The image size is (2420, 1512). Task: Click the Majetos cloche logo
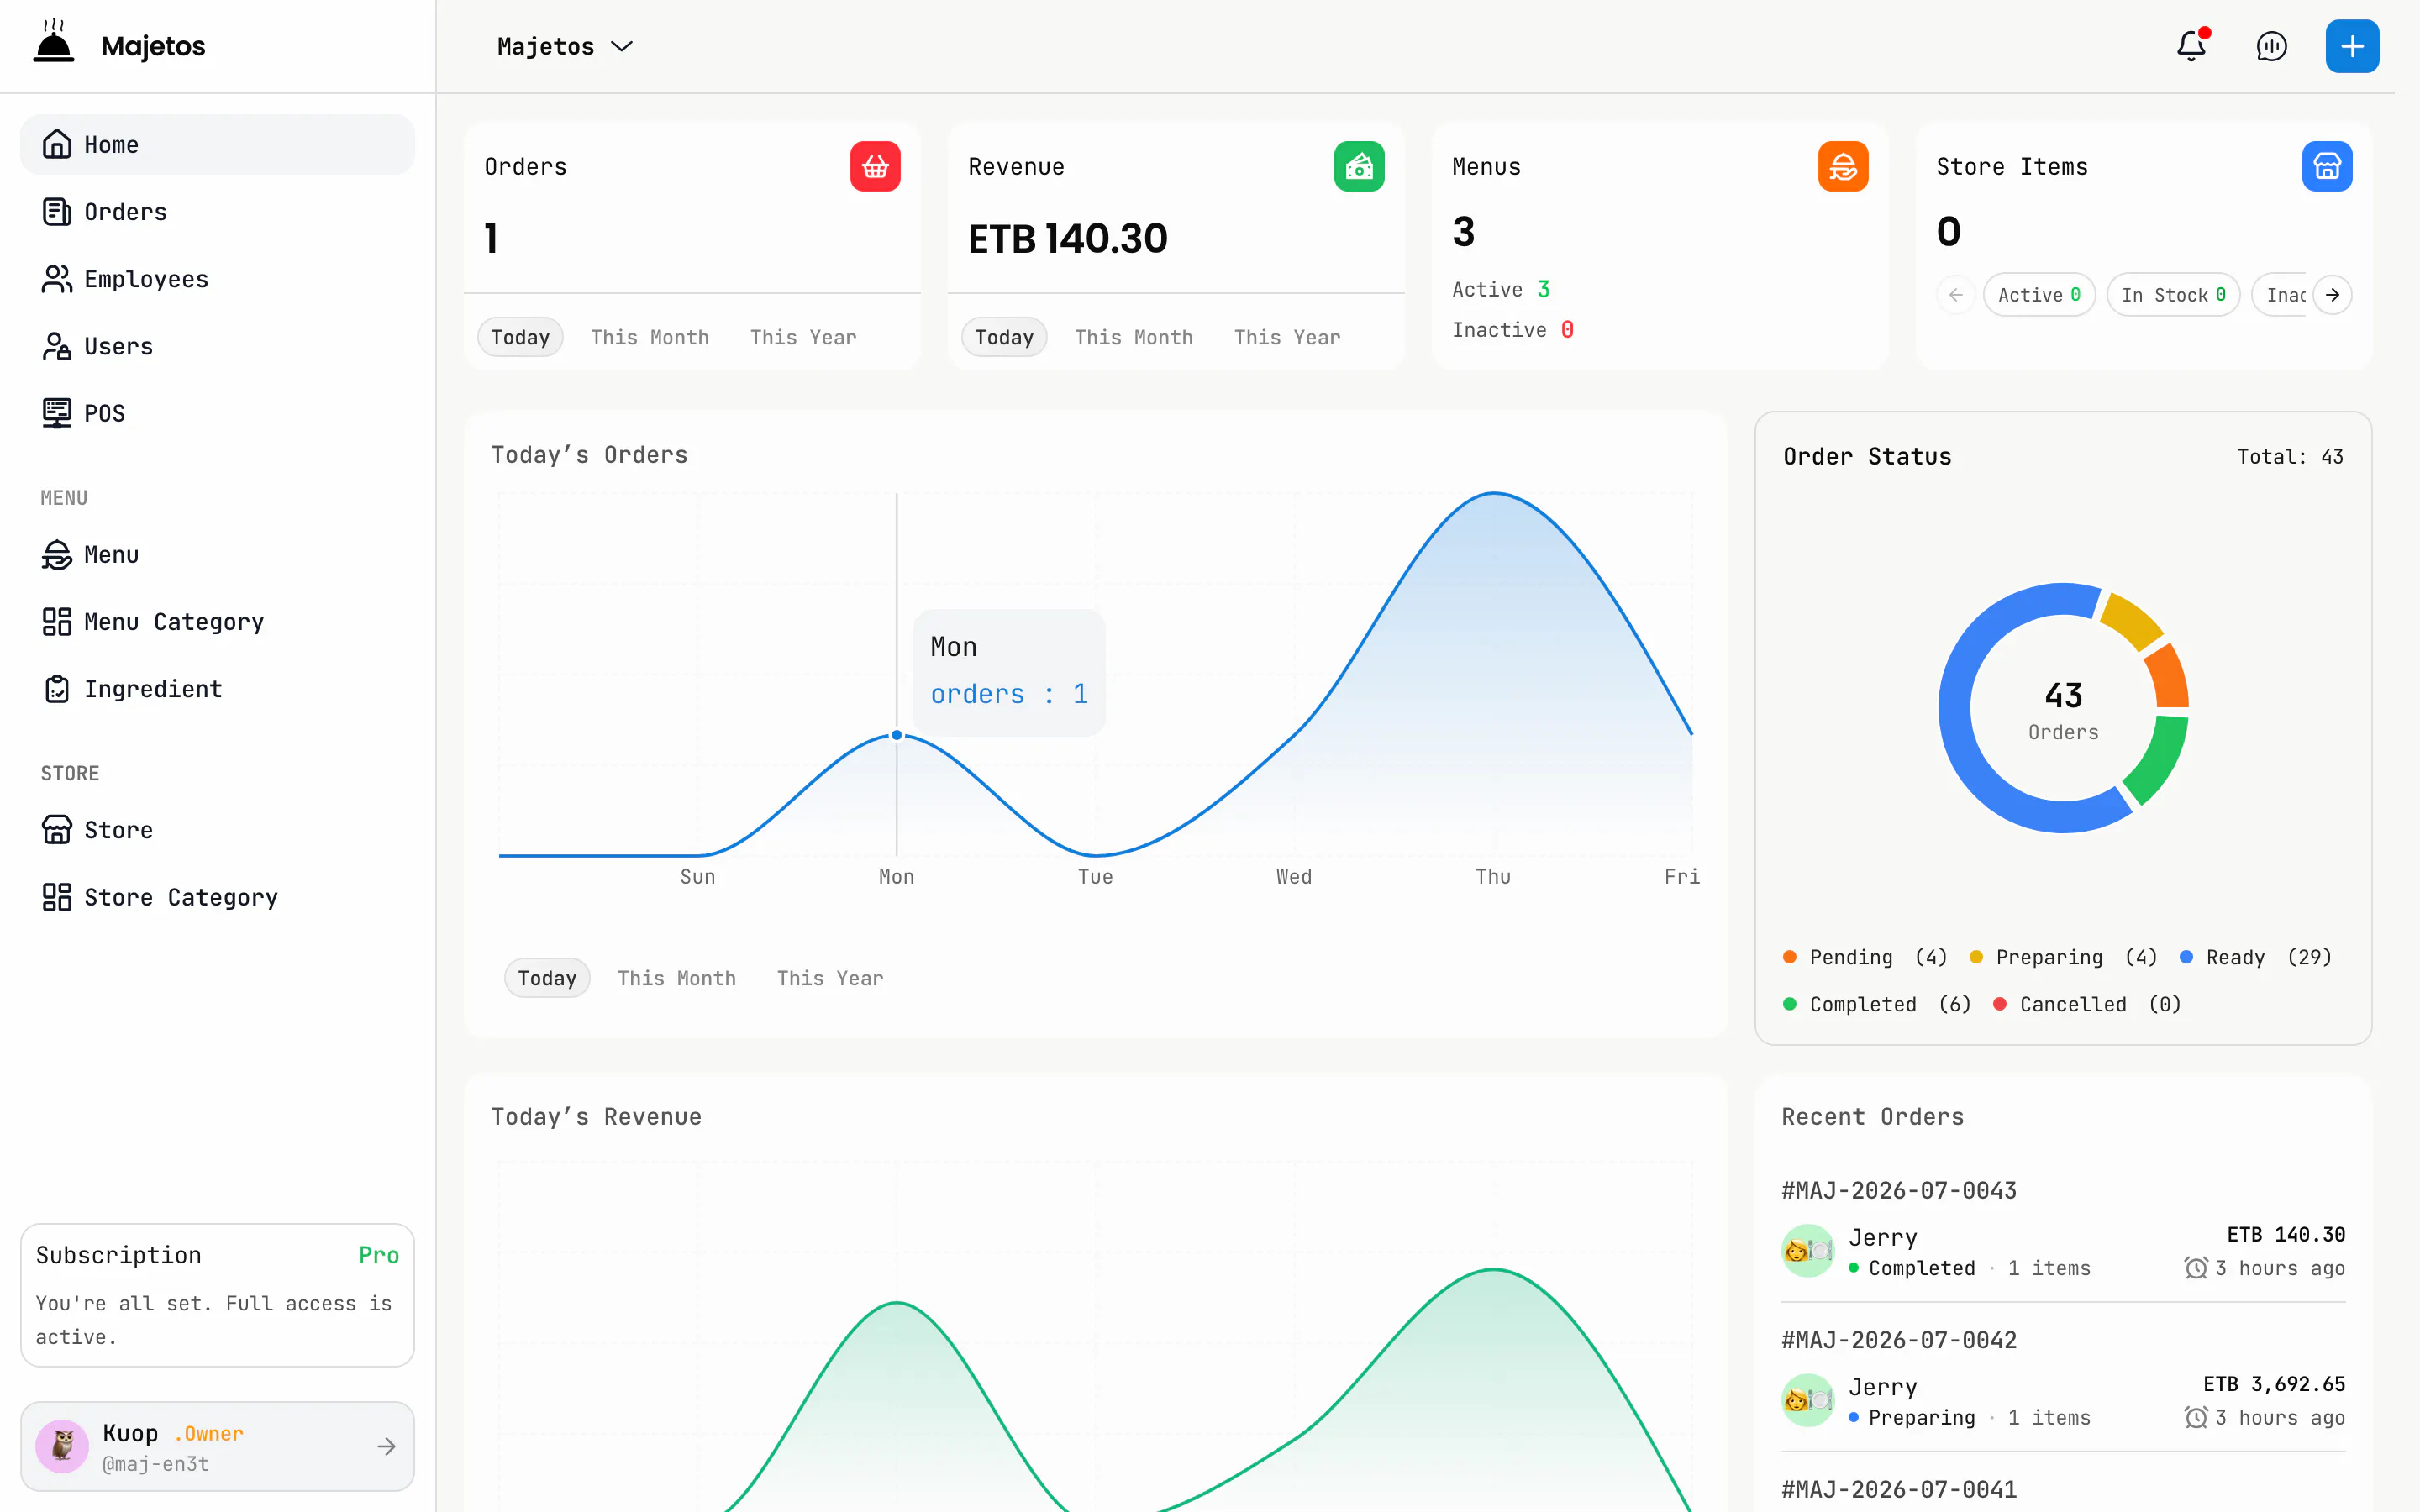click(54, 42)
